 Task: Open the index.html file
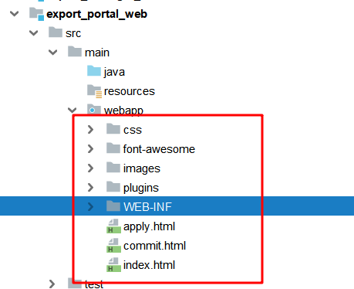149,265
